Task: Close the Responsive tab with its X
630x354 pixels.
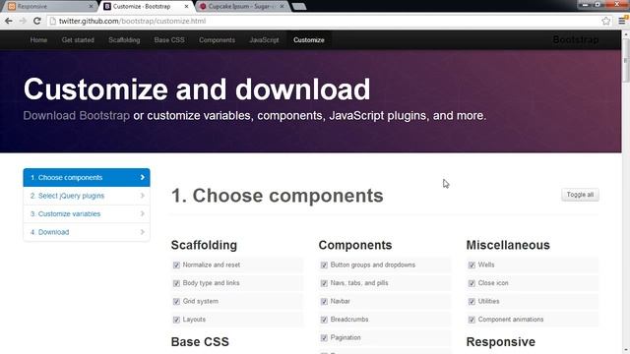Action: point(91,7)
